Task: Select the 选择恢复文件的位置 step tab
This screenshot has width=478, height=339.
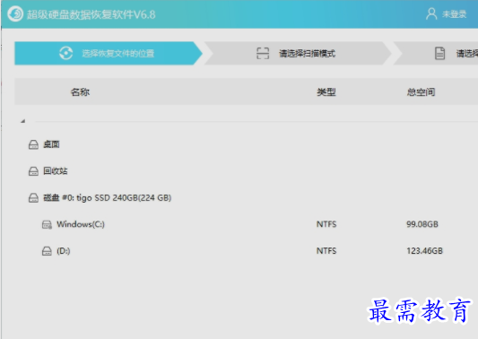Action: pyautogui.click(x=108, y=53)
